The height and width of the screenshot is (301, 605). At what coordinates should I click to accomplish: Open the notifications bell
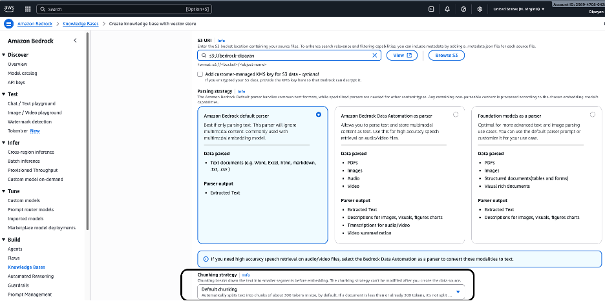coord(447,9)
